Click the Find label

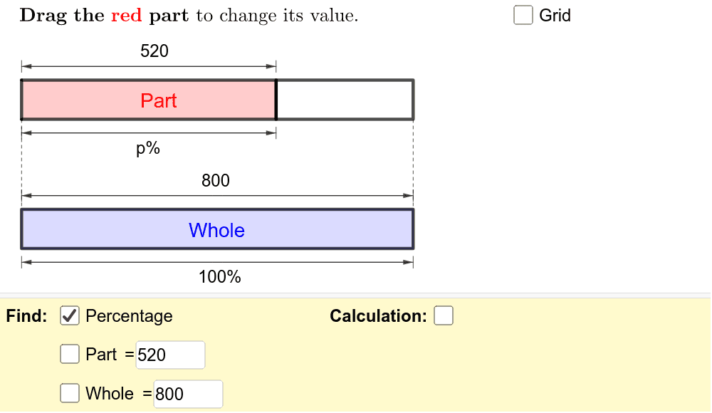[26, 315]
